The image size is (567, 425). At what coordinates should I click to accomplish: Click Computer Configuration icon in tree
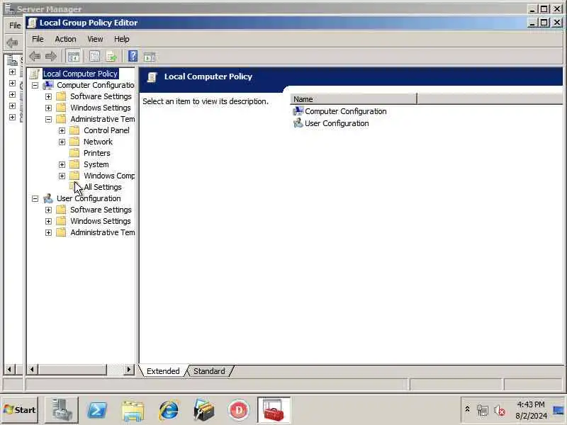coord(48,85)
